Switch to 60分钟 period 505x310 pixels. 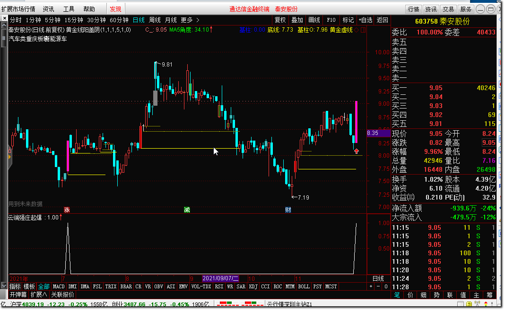pos(119,20)
